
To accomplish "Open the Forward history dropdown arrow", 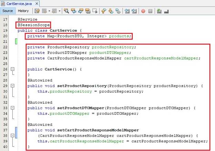I will point(59,11).
